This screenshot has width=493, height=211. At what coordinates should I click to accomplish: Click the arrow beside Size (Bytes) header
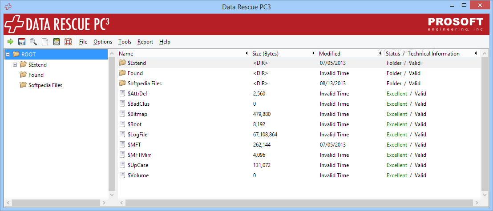(x=314, y=53)
